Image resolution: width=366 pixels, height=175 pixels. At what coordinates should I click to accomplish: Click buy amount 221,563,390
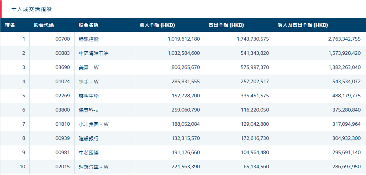click(186, 167)
